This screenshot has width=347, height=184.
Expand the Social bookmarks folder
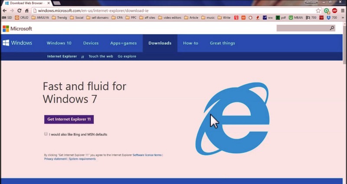(77, 17)
